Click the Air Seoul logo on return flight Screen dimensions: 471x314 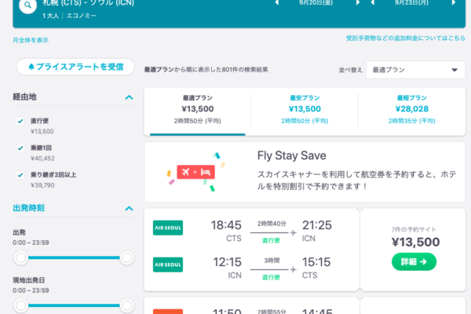168,265
